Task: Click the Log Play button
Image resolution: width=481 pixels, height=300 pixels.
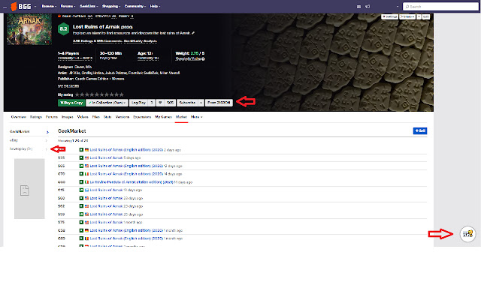Action: (138, 101)
